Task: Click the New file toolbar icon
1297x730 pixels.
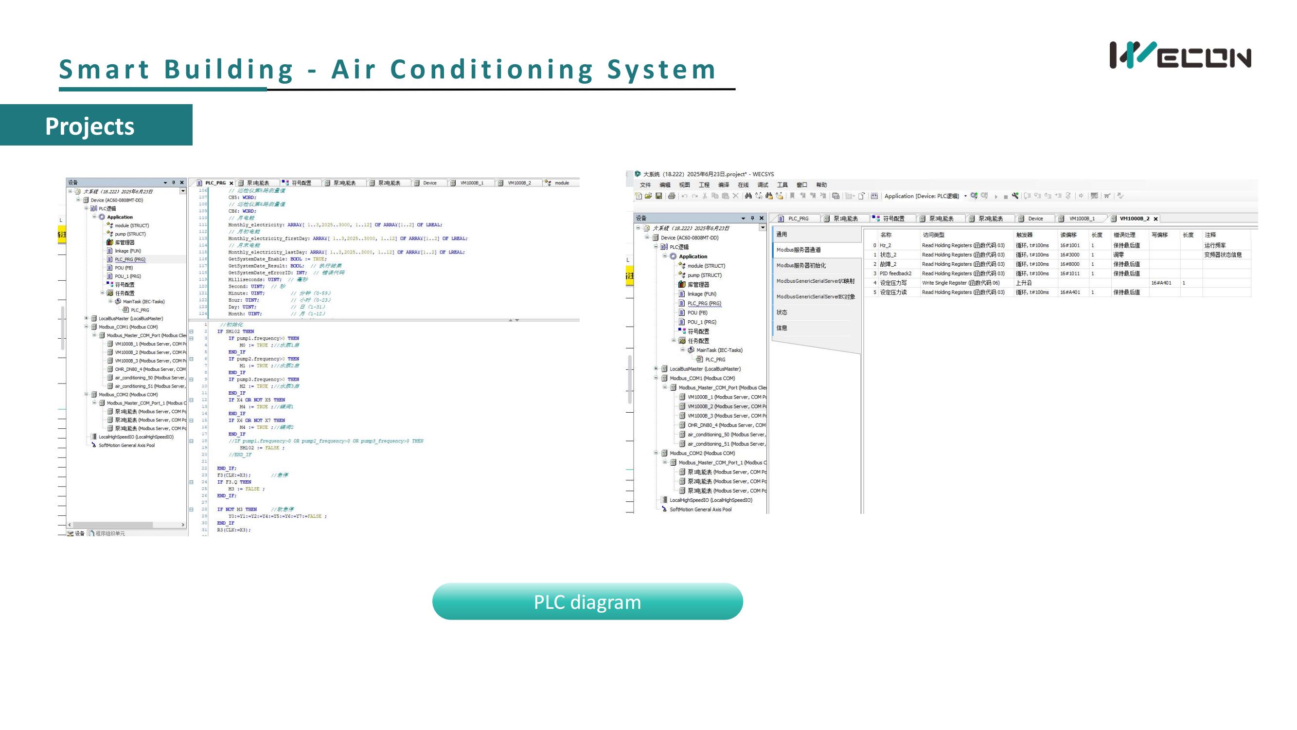Action: point(639,196)
